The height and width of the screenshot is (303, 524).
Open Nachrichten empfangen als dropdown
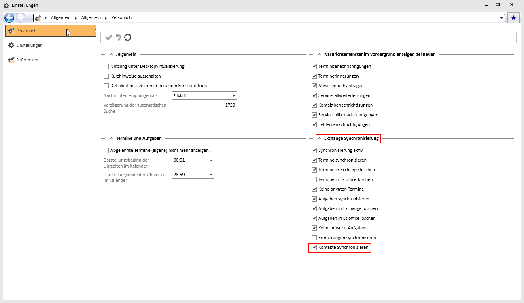[x=233, y=96]
